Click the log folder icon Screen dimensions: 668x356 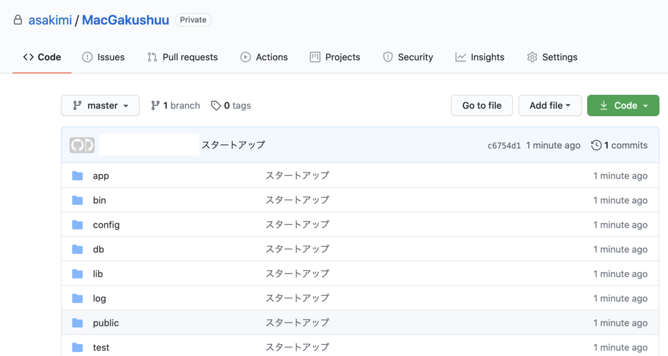pyautogui.click(x=77, y=299)
